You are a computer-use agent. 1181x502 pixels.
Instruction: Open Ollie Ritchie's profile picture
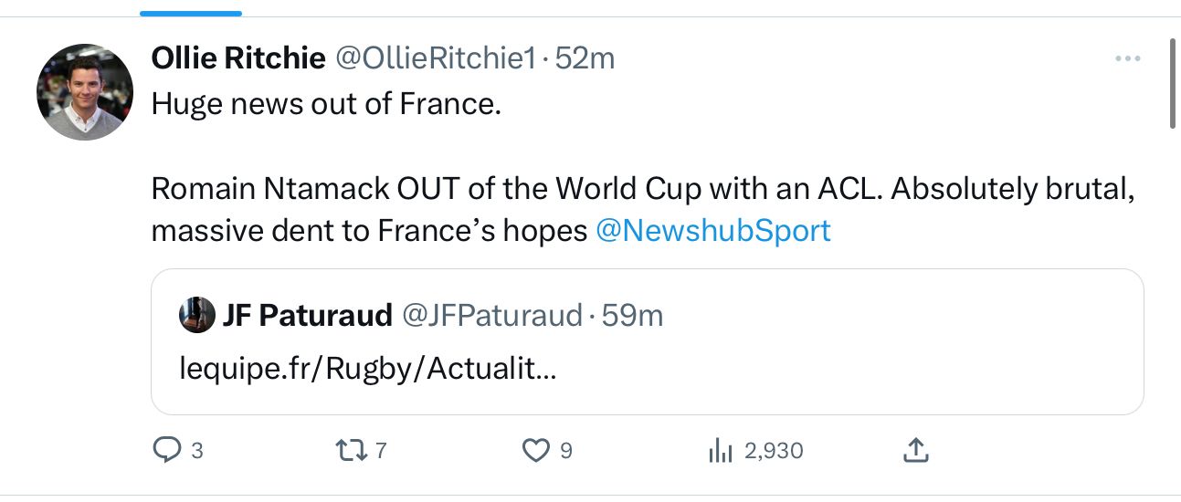click(85, 91)
